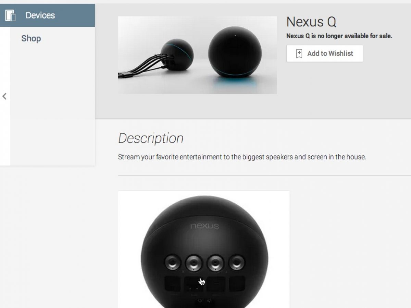Click the power connector at device bottom

(x=204, y=302)
